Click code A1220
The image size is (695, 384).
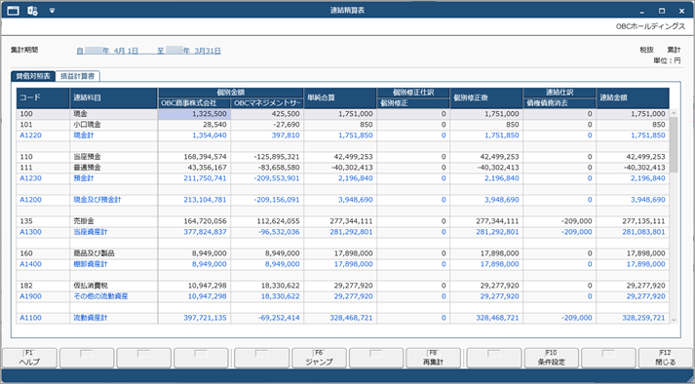[30, 135]
